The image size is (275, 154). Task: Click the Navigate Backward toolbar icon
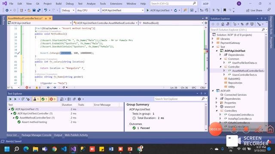point(7,10)
